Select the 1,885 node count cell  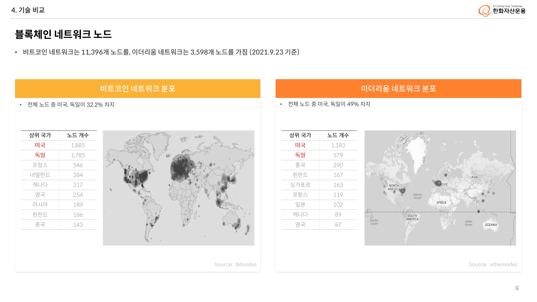click(x=78, y=145)
